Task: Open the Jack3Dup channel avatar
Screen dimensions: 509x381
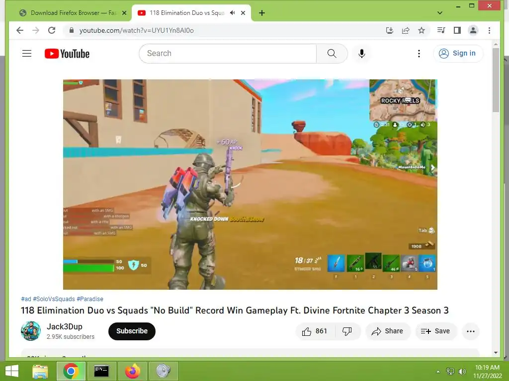Action: pyautogui.click(x=31, y=331)
